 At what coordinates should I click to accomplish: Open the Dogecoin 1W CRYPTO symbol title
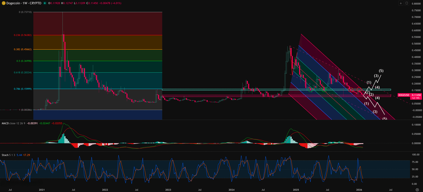click(24, 3)
